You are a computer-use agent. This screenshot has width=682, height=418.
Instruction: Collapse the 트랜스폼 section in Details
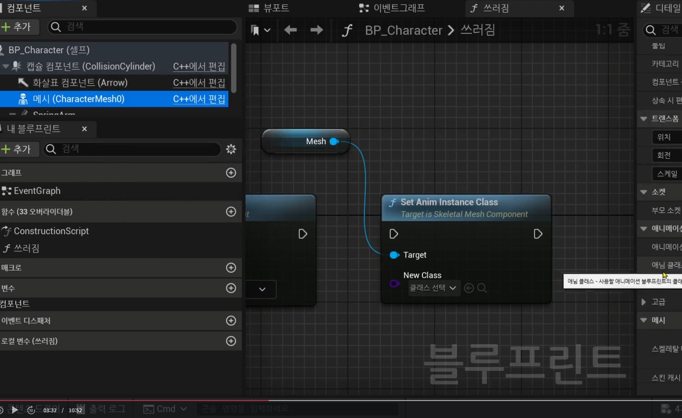click(644, 118)
